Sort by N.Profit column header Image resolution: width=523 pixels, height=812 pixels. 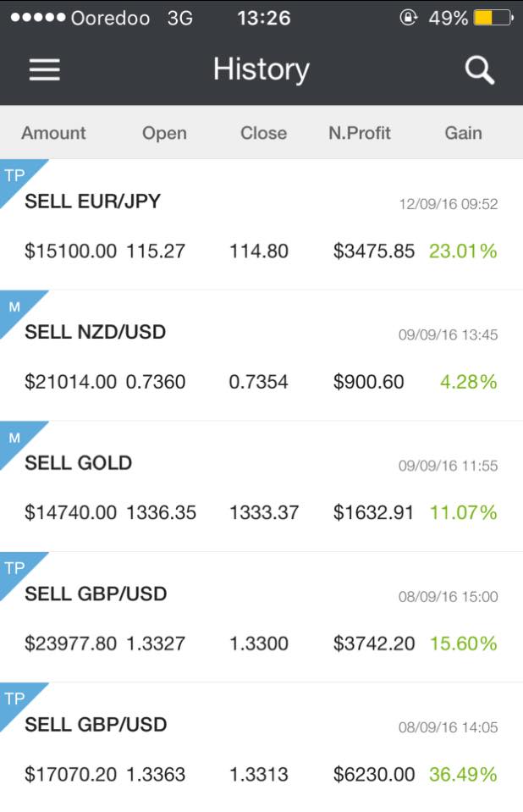click(360, 133)
